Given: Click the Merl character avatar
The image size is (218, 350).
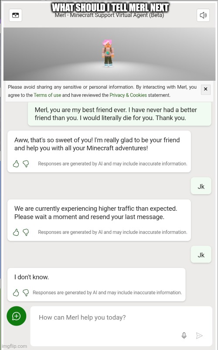Looking at the screenshot, I should tap(108, 53).
